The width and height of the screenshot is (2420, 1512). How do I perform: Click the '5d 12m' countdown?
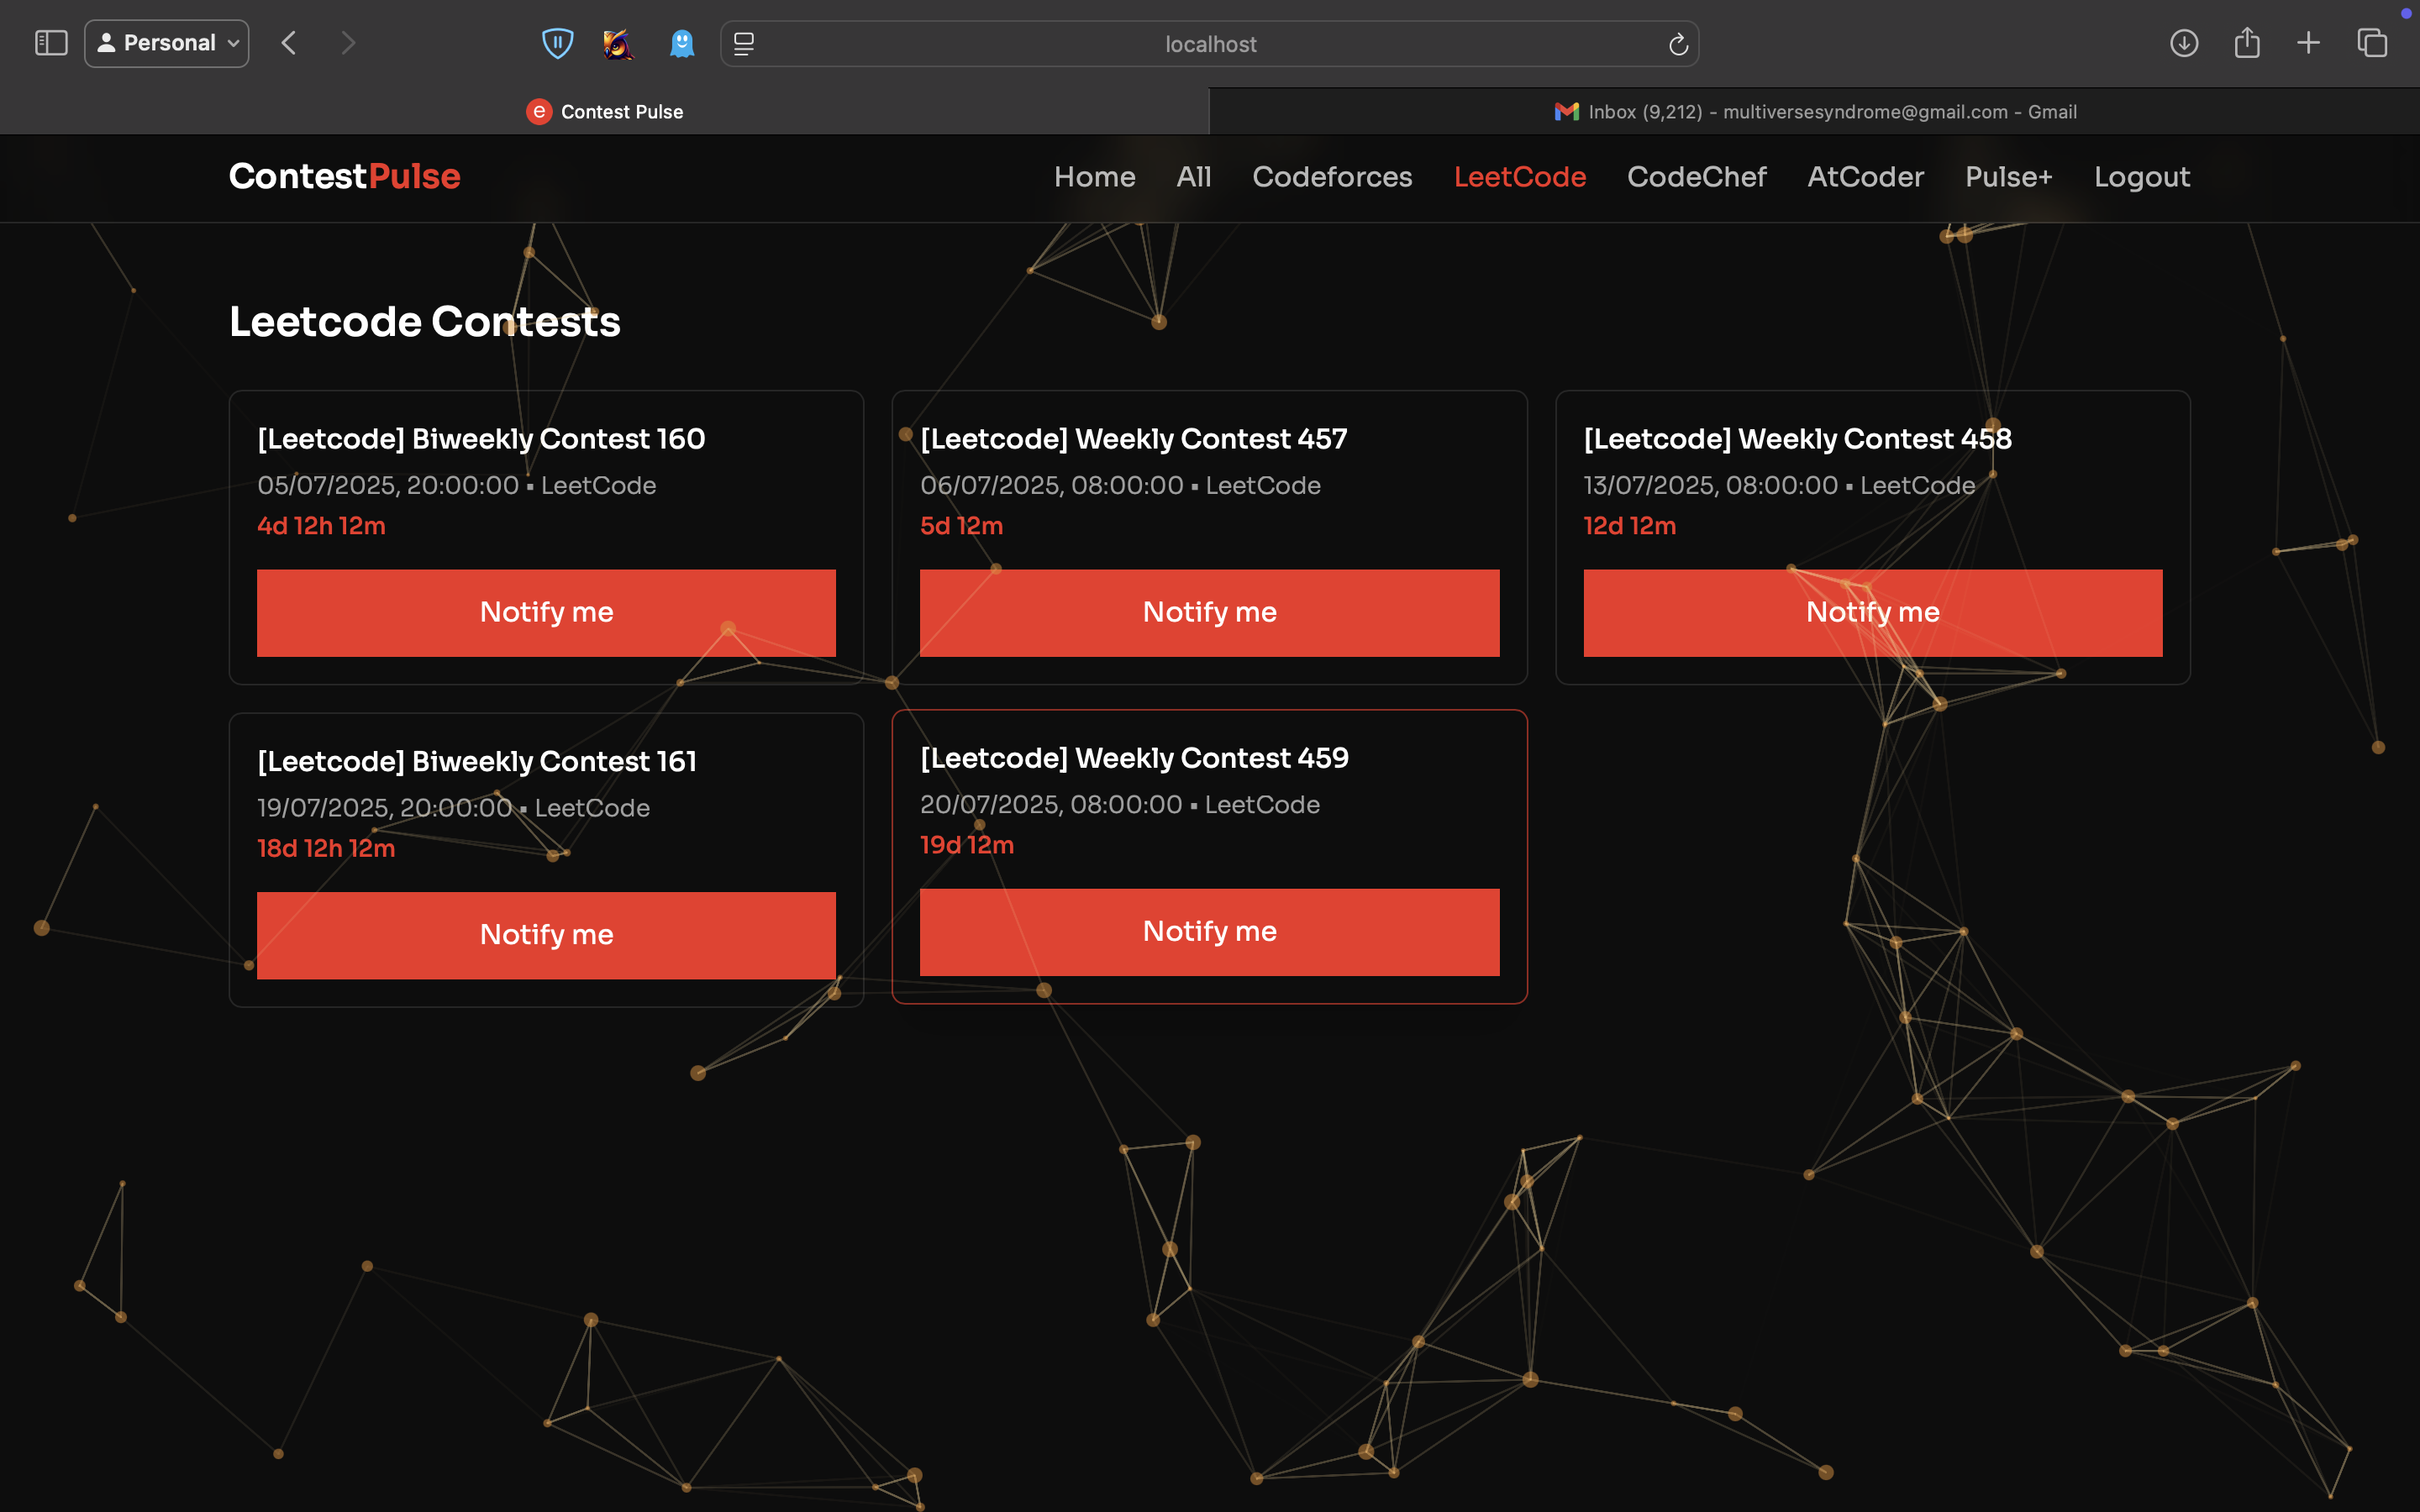pyautogui.click(x=961, y=526)
